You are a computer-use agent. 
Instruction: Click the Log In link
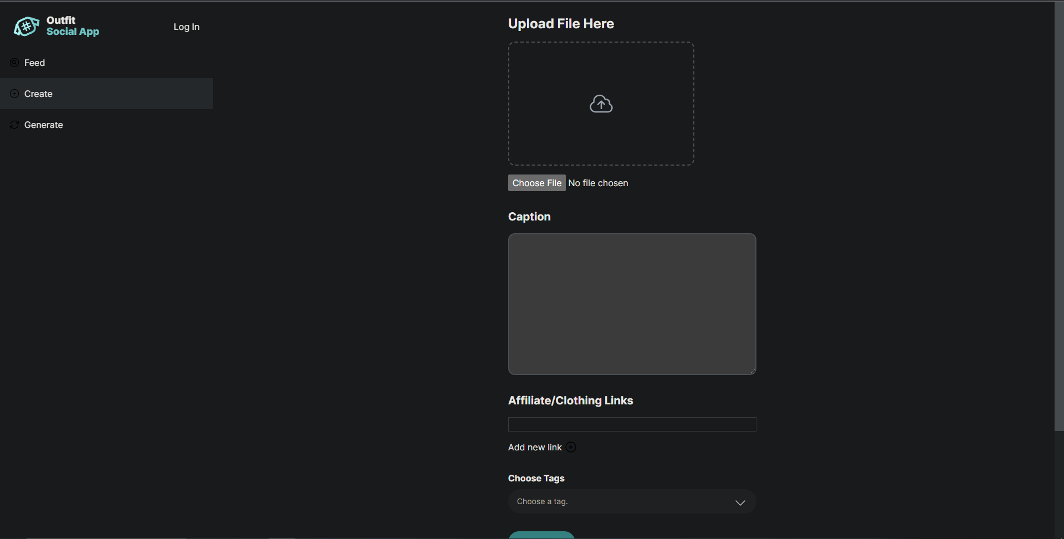(186, 27)
